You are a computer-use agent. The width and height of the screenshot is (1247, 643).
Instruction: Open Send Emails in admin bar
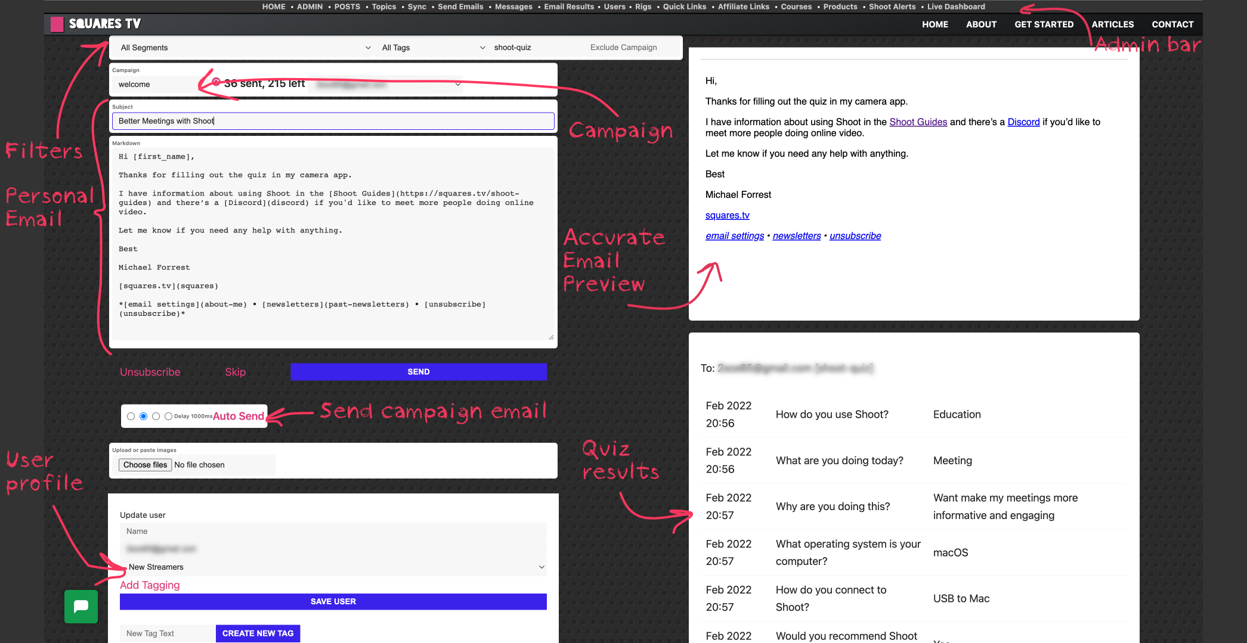pos(460,7)
